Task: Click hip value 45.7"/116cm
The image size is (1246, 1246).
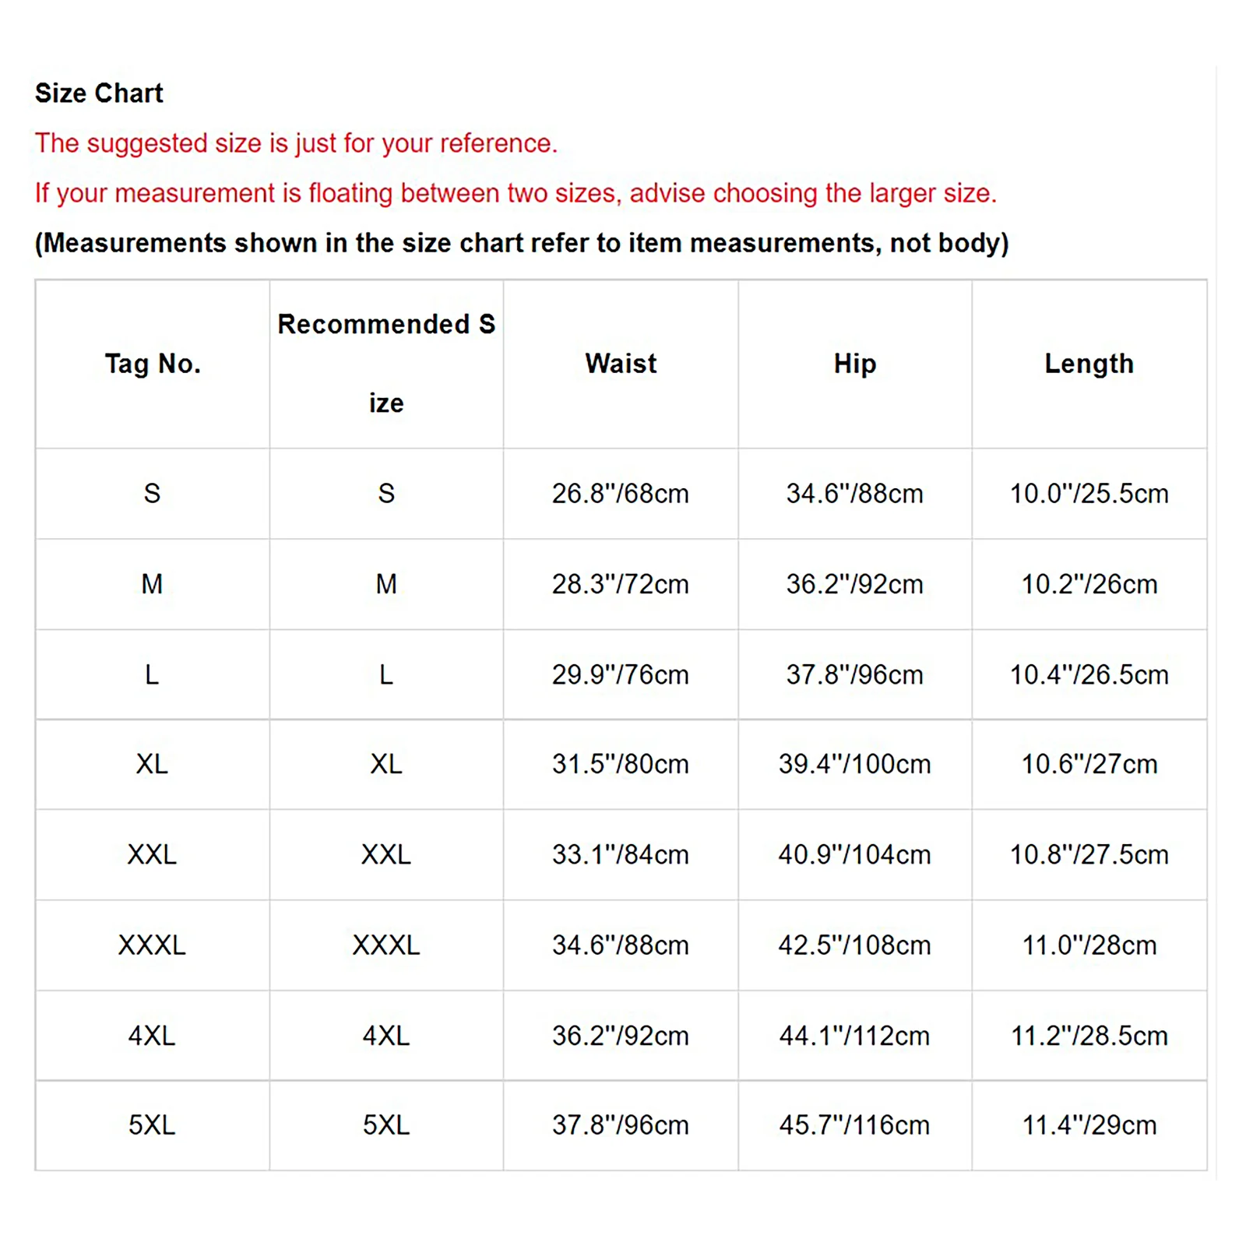Action: (x=855, y=1125)
